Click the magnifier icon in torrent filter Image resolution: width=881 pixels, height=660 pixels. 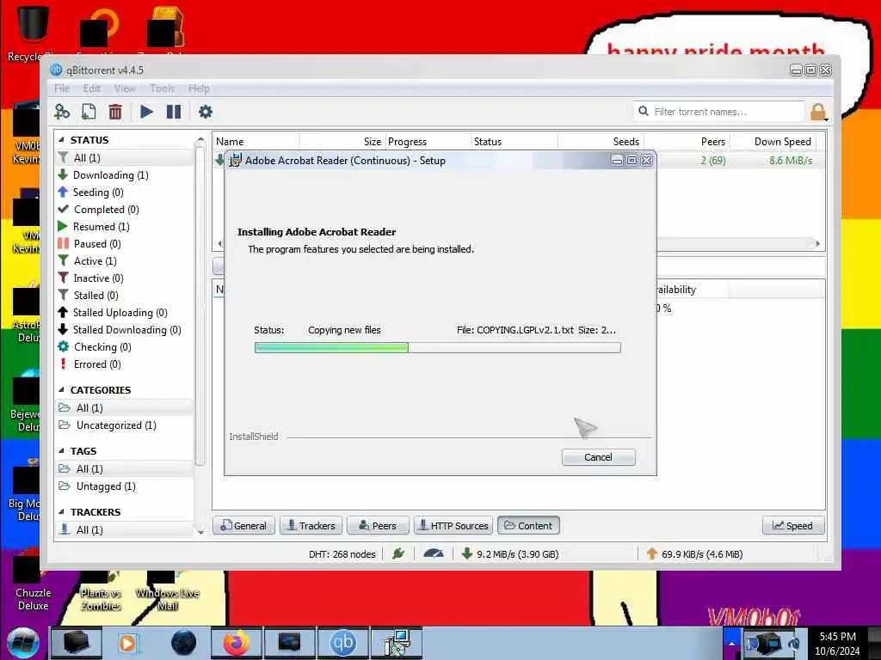pos(644,111)
